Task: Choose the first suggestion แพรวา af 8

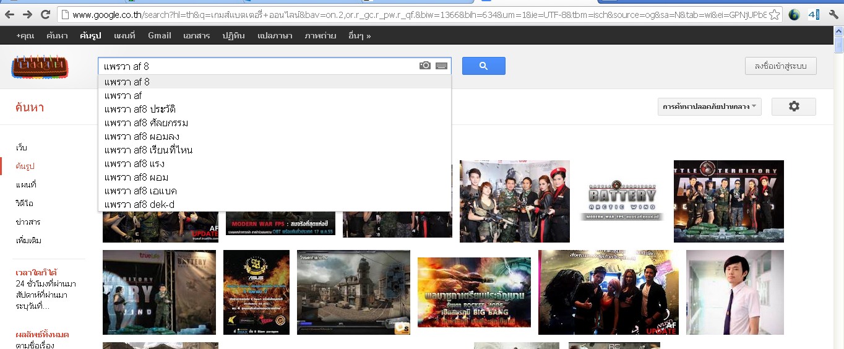Action: (275, 82)
